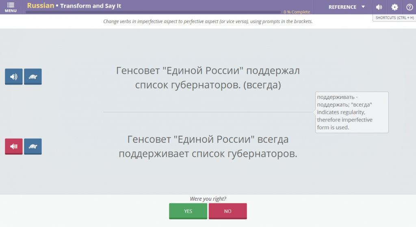Click the Russian course title
416x227 pixels.
(x=40, y=6)
